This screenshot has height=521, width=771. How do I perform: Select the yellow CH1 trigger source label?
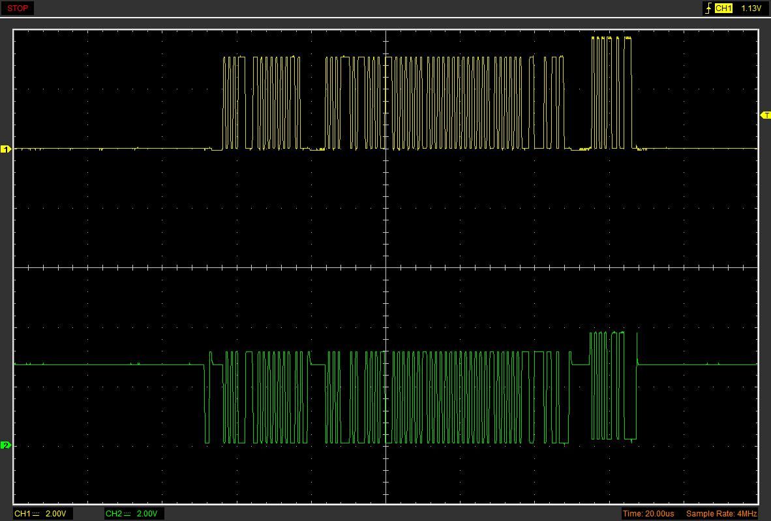[723, 8]
